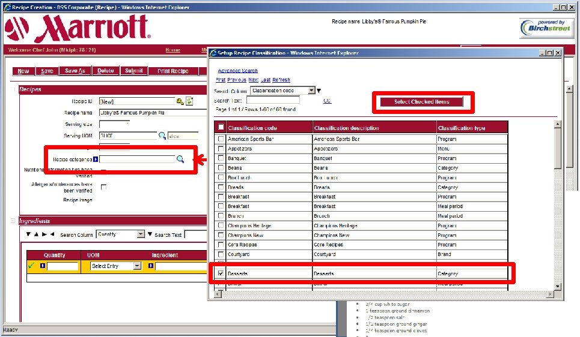
Task: Check the Banquet row checkbox
Action: 221,158
